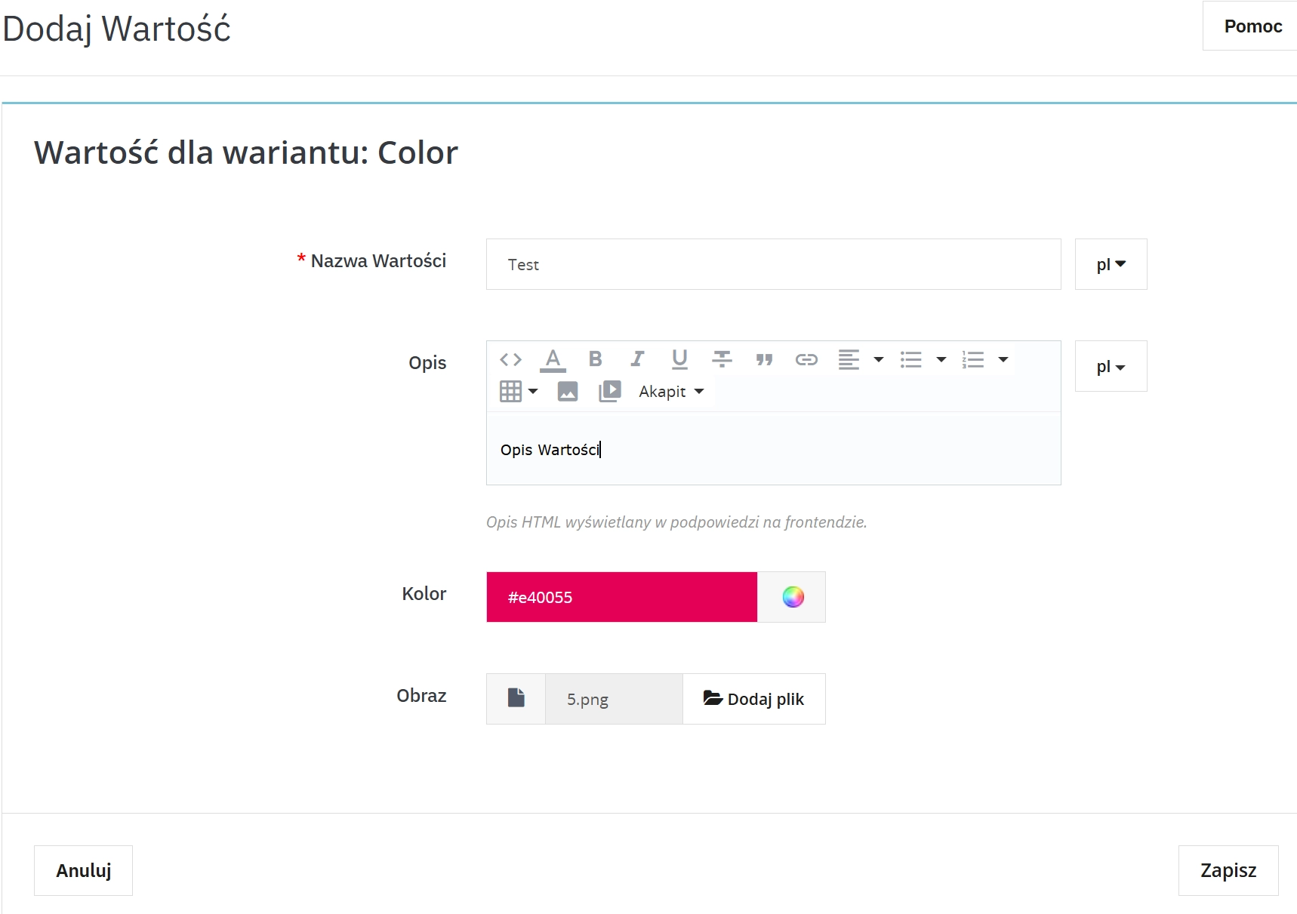Insert a video into the description
Viewport: 1297px width, 914px height.
(610, 391)
